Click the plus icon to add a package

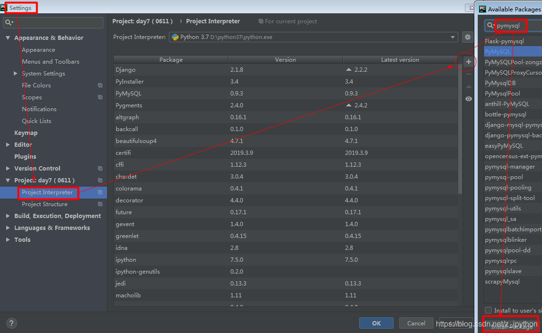(468, 62)
